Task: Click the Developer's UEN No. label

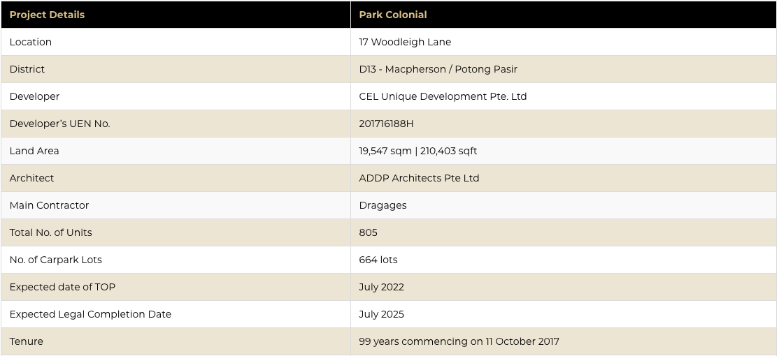Action: click(x=59, y=124)
